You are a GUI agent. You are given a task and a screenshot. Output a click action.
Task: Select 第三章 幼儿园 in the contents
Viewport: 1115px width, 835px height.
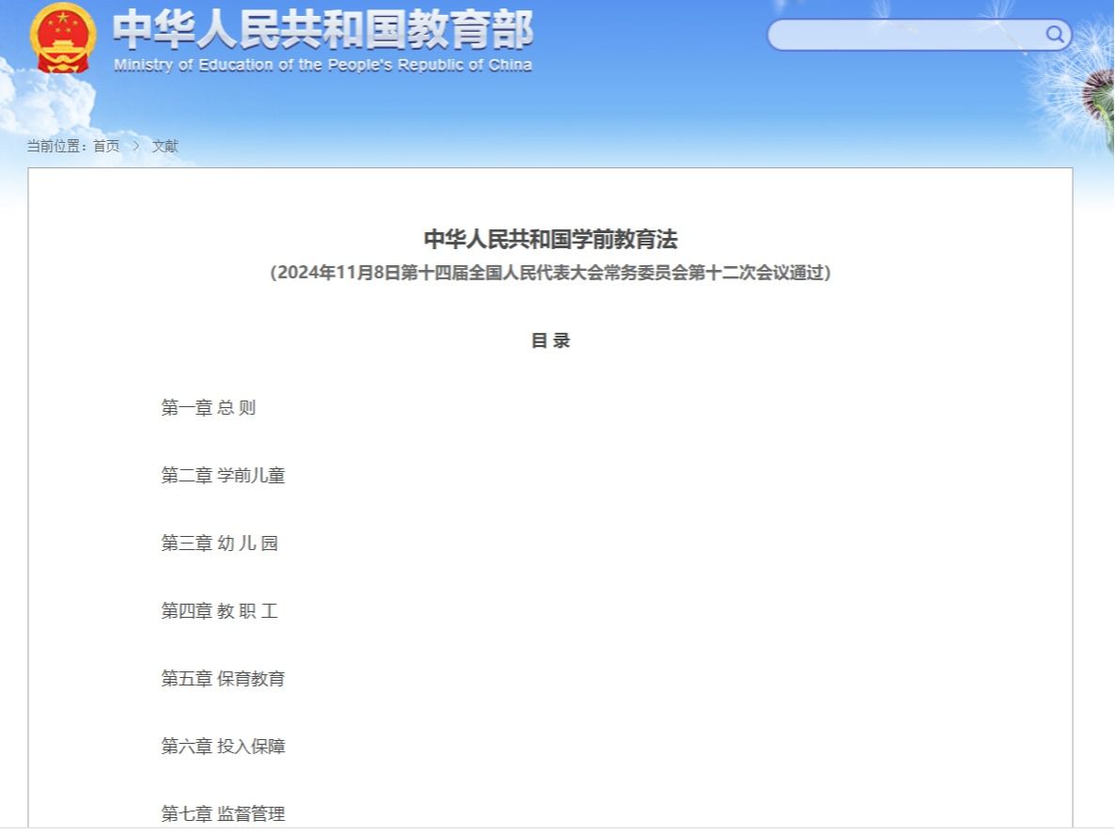[x=219, y=544]
